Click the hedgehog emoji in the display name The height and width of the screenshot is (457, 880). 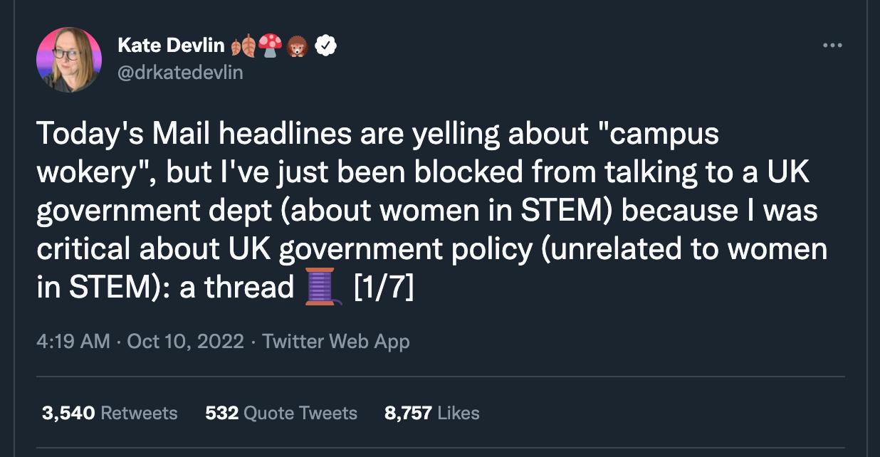pos(297,44)
